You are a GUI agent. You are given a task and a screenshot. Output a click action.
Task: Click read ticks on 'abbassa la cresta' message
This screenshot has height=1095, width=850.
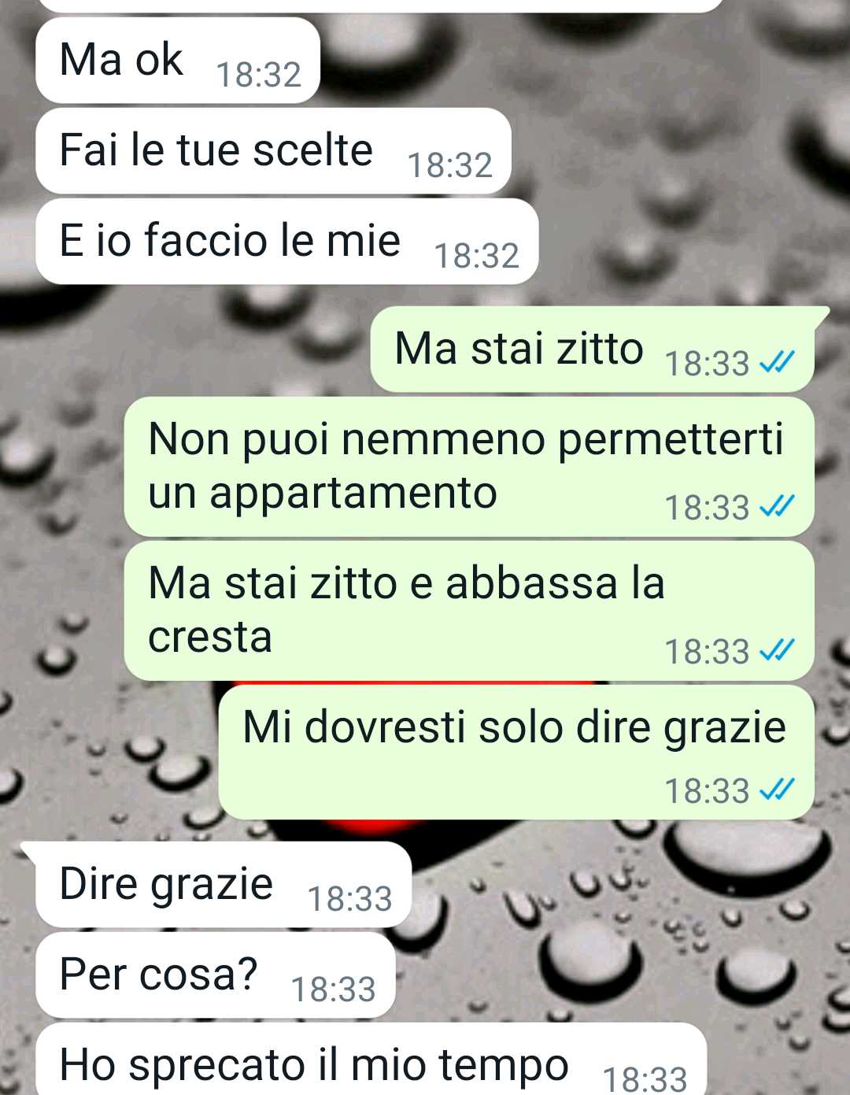click(x=777, y=651)
